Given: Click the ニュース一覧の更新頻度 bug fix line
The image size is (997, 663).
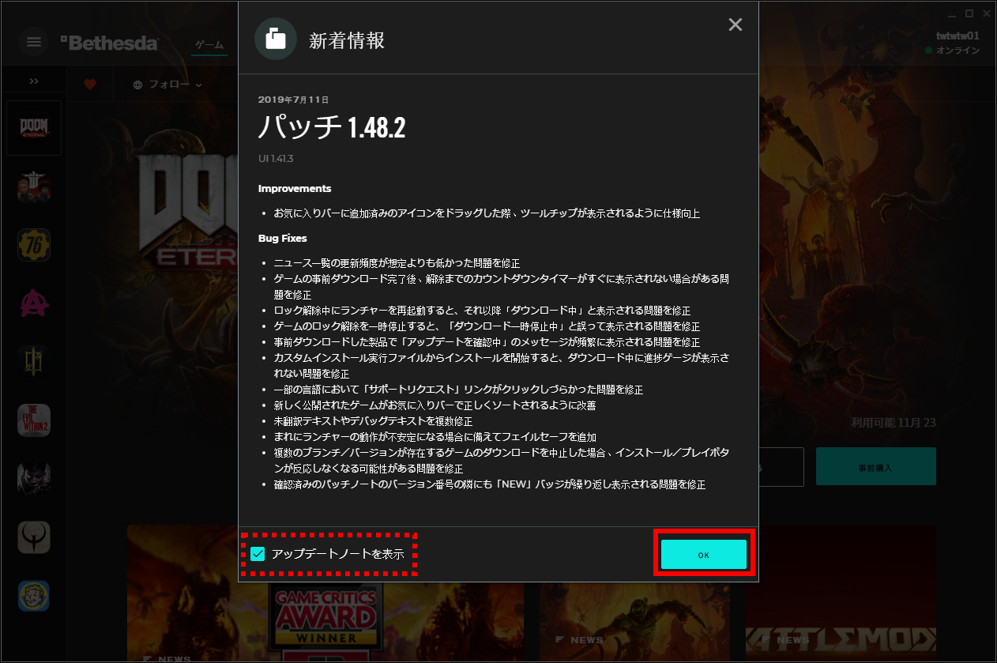Looking at the screenshot, I should 397,263.
